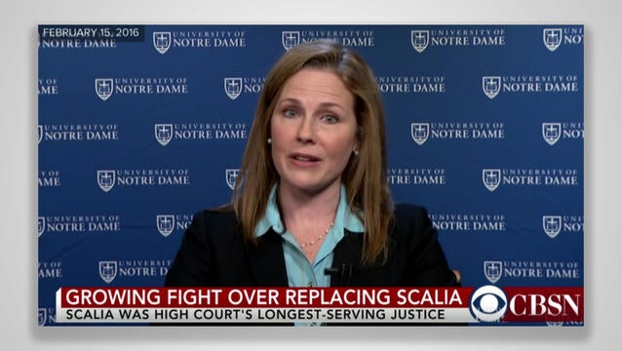
Task: Click the Notre Dame shield touching her hair near forehead
Action: [233, 89]
